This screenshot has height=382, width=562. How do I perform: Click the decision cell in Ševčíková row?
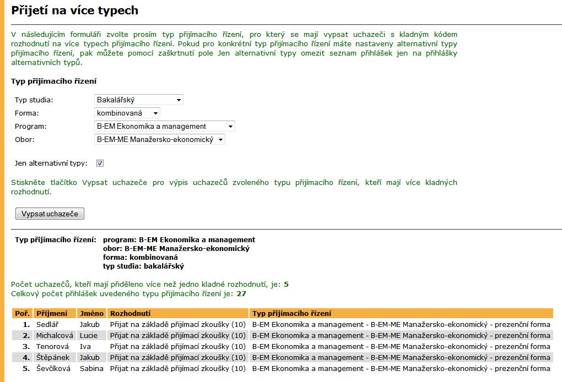(x=178, y=368)
